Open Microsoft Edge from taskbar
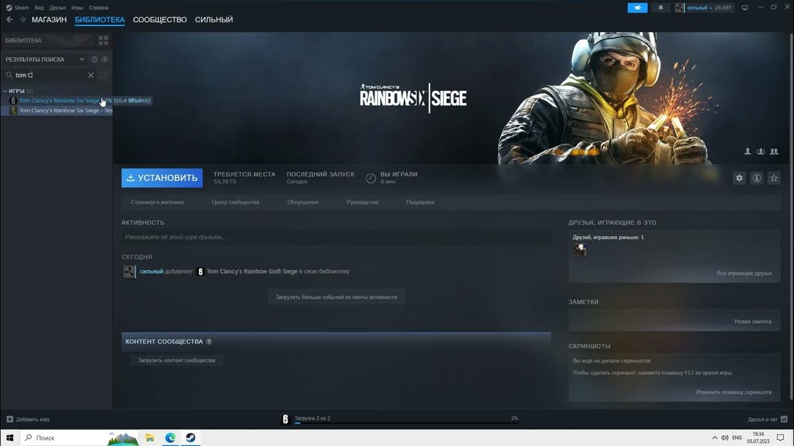The image size is (794, 446). (x=170, y=438)
